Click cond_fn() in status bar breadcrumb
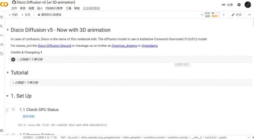254x139 pixels. 210,137
